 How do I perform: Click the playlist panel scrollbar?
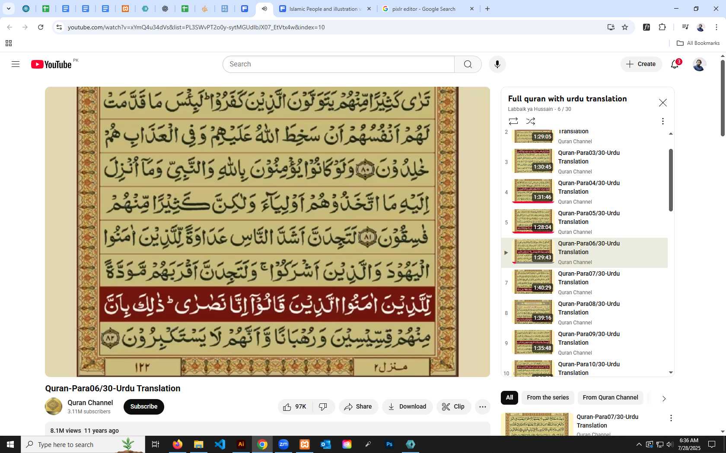(671, 180)
